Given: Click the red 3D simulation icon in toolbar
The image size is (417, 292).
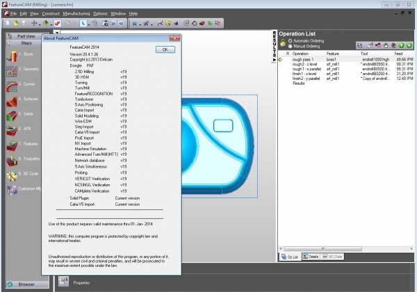Looking at the screenshot, I should pos(202,24).
